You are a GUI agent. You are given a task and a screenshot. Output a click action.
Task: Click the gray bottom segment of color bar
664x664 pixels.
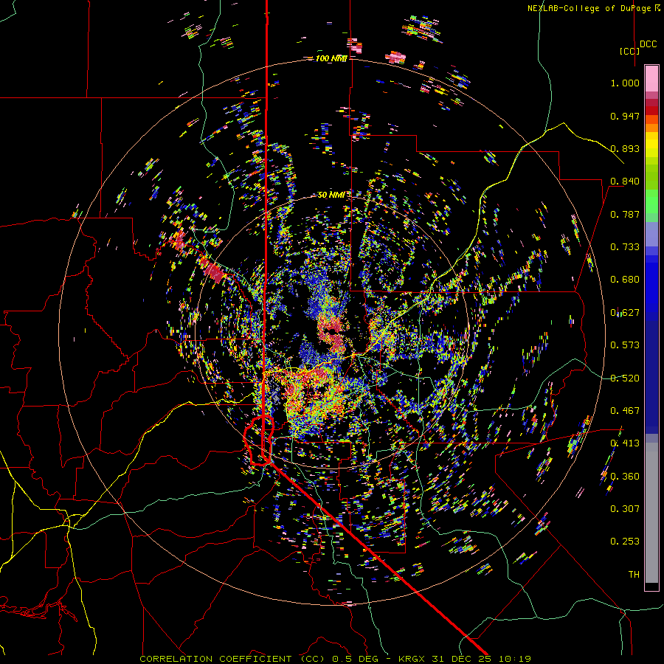pos(651,513)
